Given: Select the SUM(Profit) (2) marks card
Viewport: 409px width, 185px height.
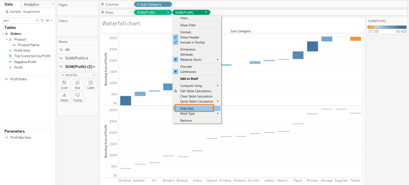Looking at the screenshot, I should point(77,67).
